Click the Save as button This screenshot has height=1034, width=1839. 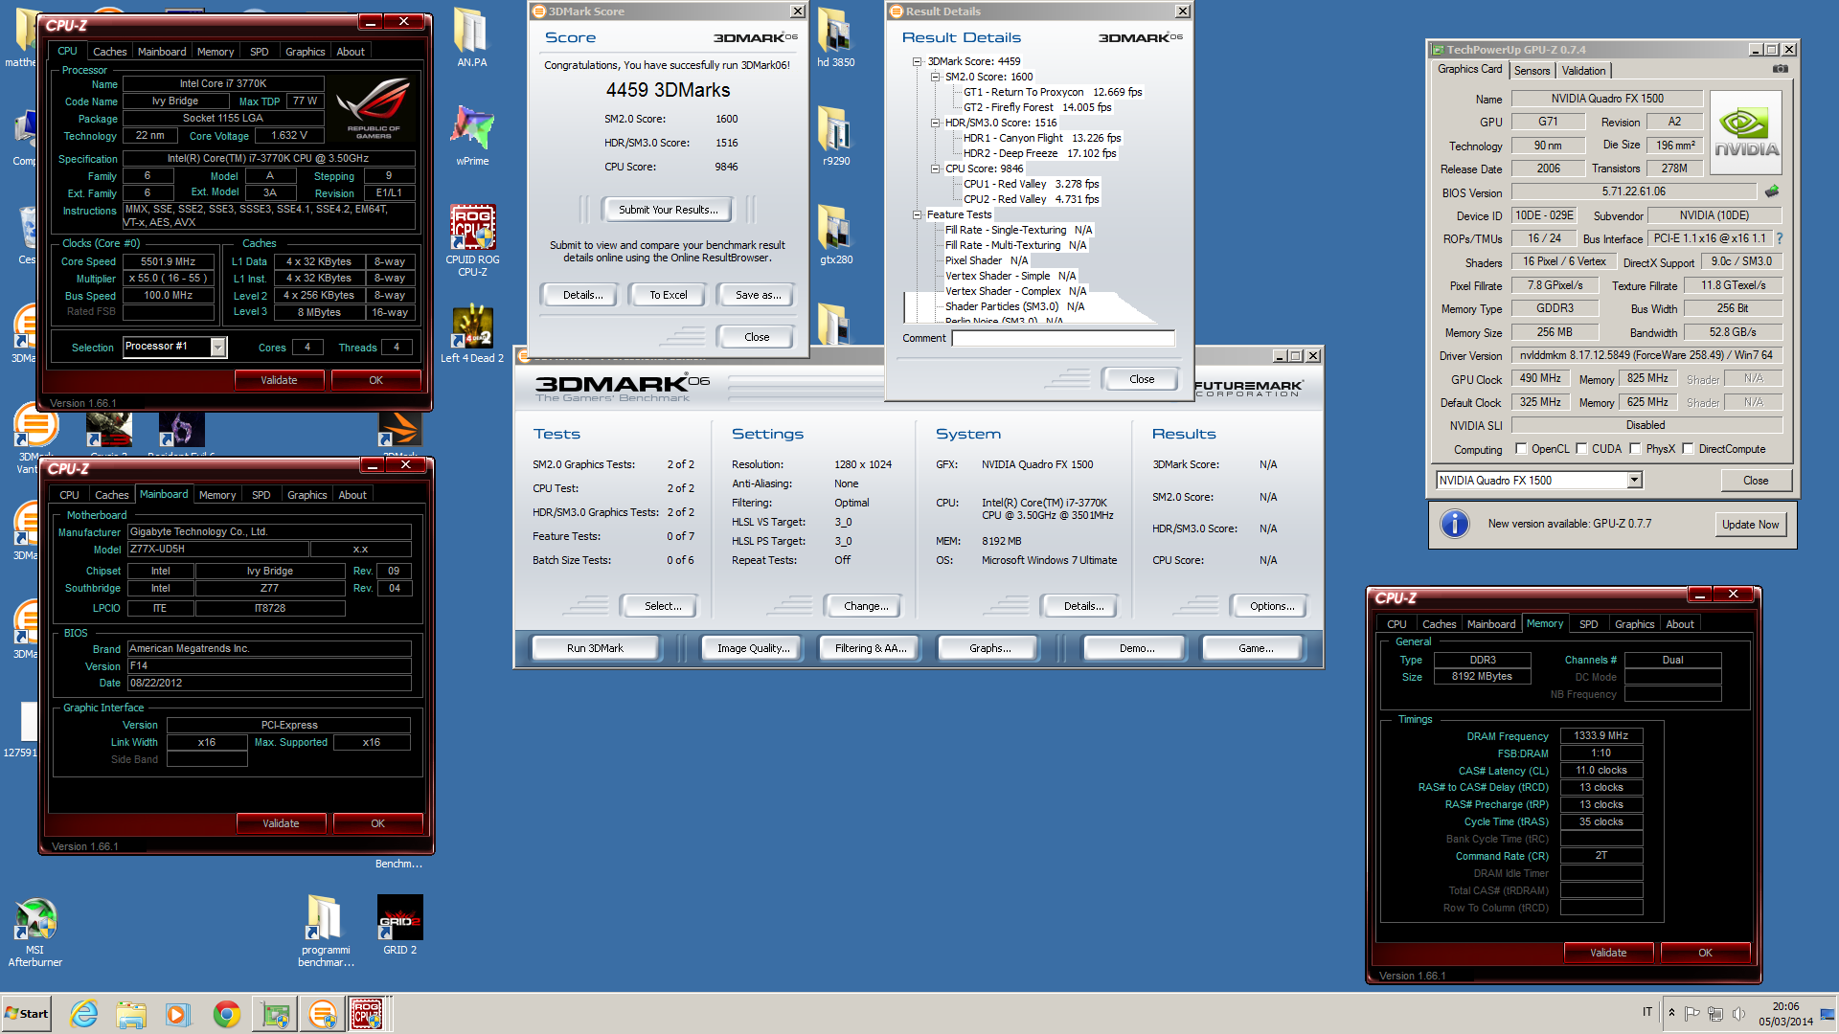[758, 295]
